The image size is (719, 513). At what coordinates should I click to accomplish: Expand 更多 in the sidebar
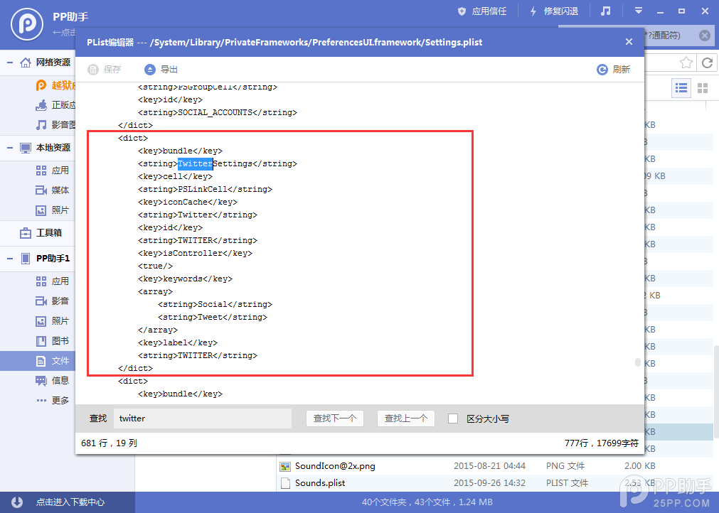pyautogui.click(x=53, y=400)
